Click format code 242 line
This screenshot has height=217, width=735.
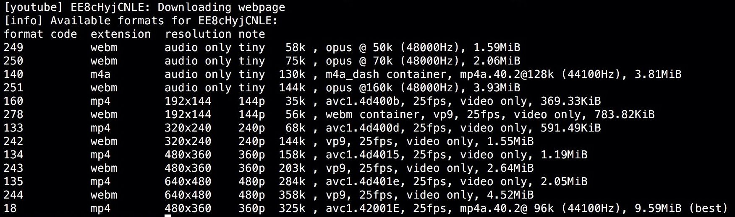(x=269, y=142)
